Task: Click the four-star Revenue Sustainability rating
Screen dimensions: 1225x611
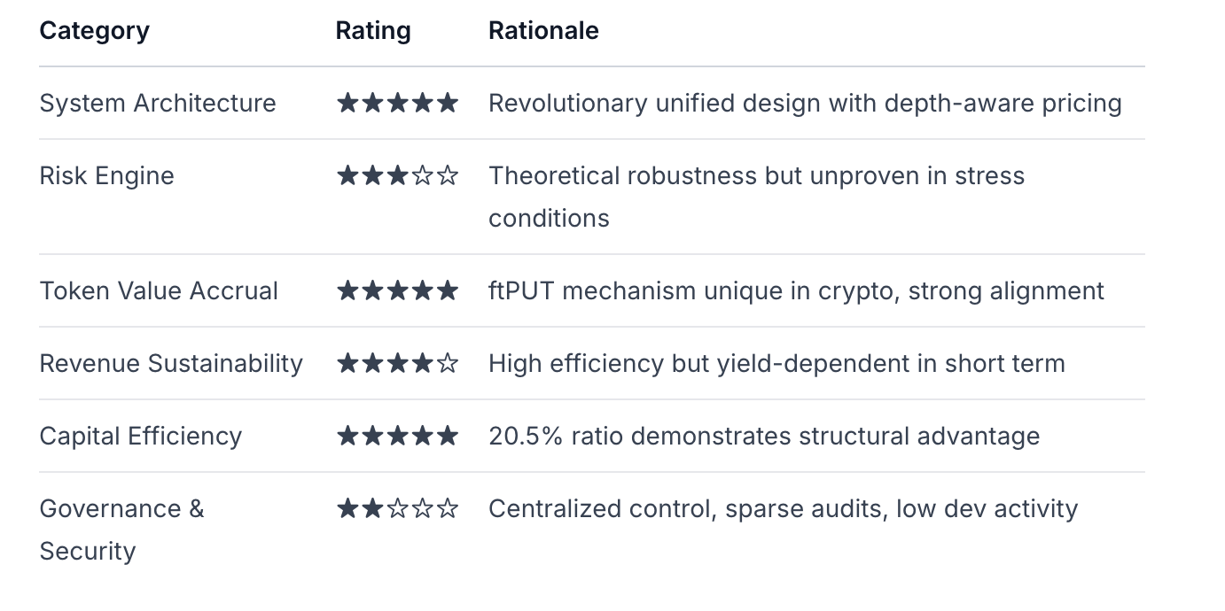Action: (x=397, y=364)
